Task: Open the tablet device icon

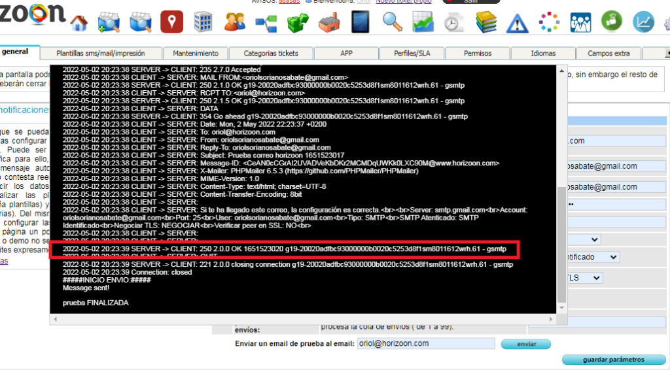Action: point(361,22)
